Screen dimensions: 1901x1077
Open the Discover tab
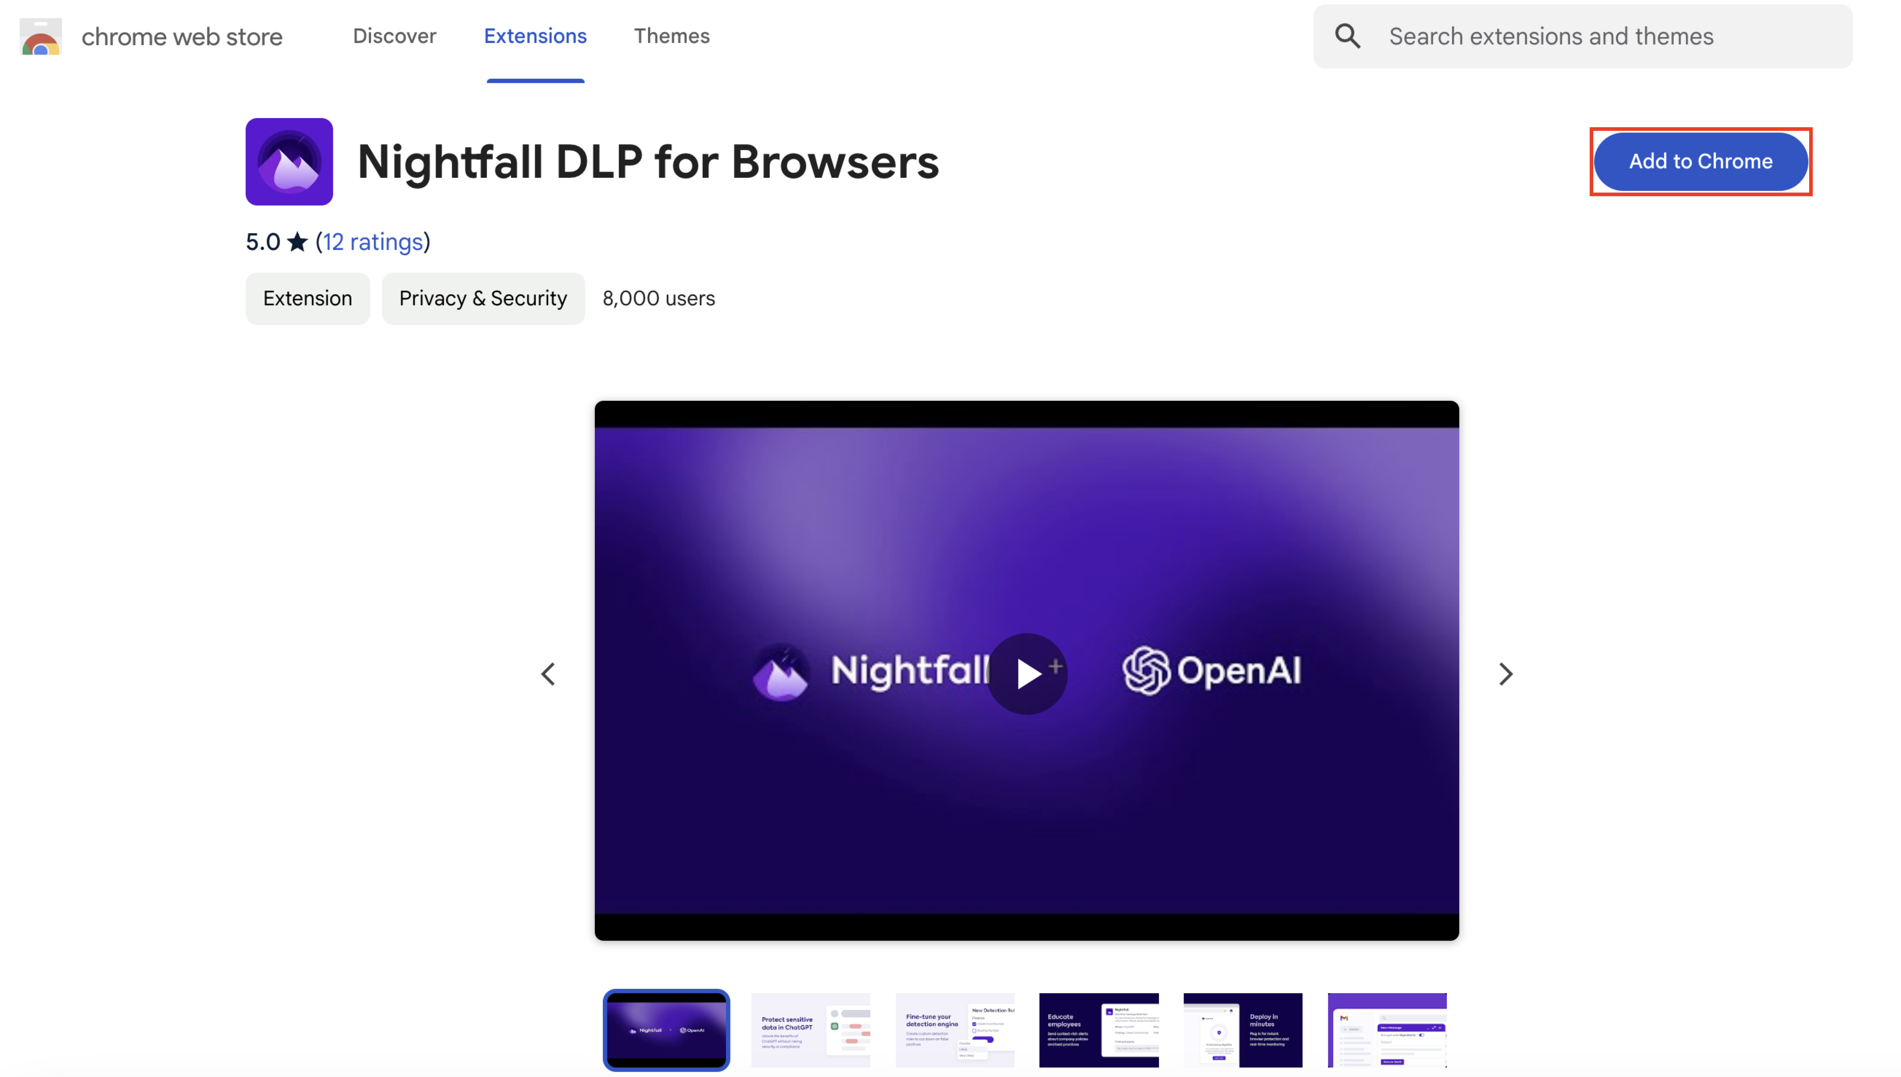(394, 36)
